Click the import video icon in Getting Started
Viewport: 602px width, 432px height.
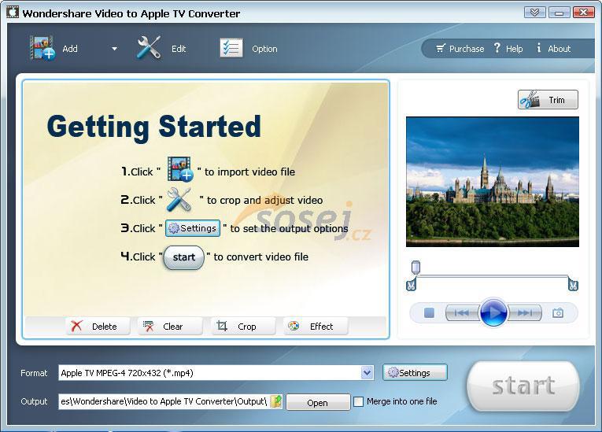pyautogui.click(x=179, y=168)
